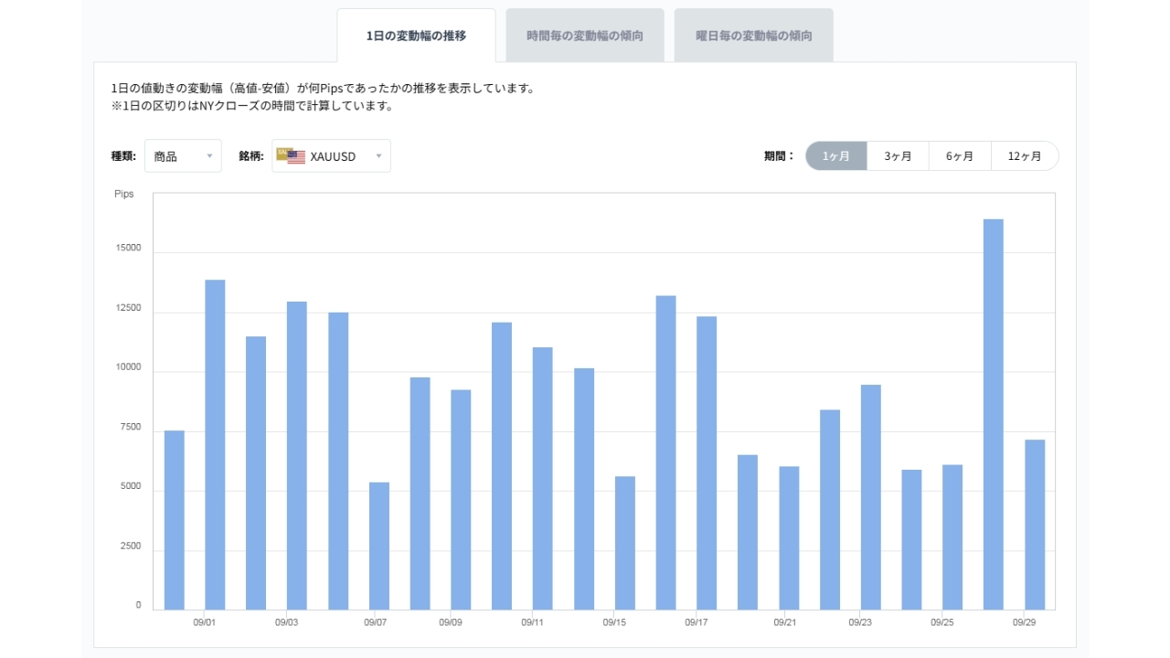Click the 2500 y-axis label
The image size is (1170, 658).
point(131,547)
